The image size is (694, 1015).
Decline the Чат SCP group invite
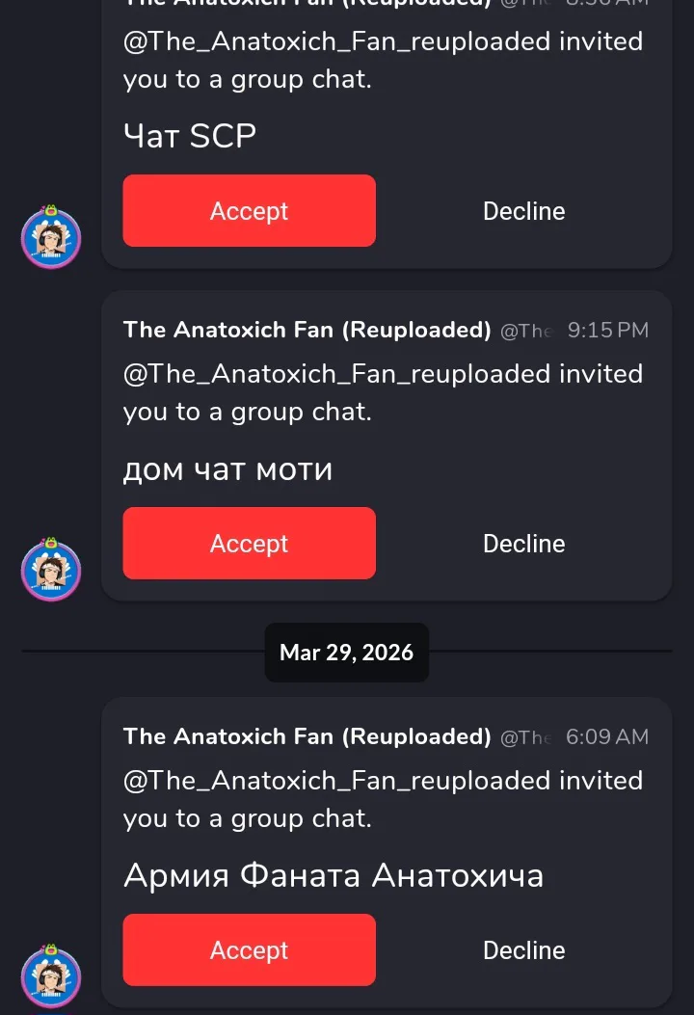point(523,211)
